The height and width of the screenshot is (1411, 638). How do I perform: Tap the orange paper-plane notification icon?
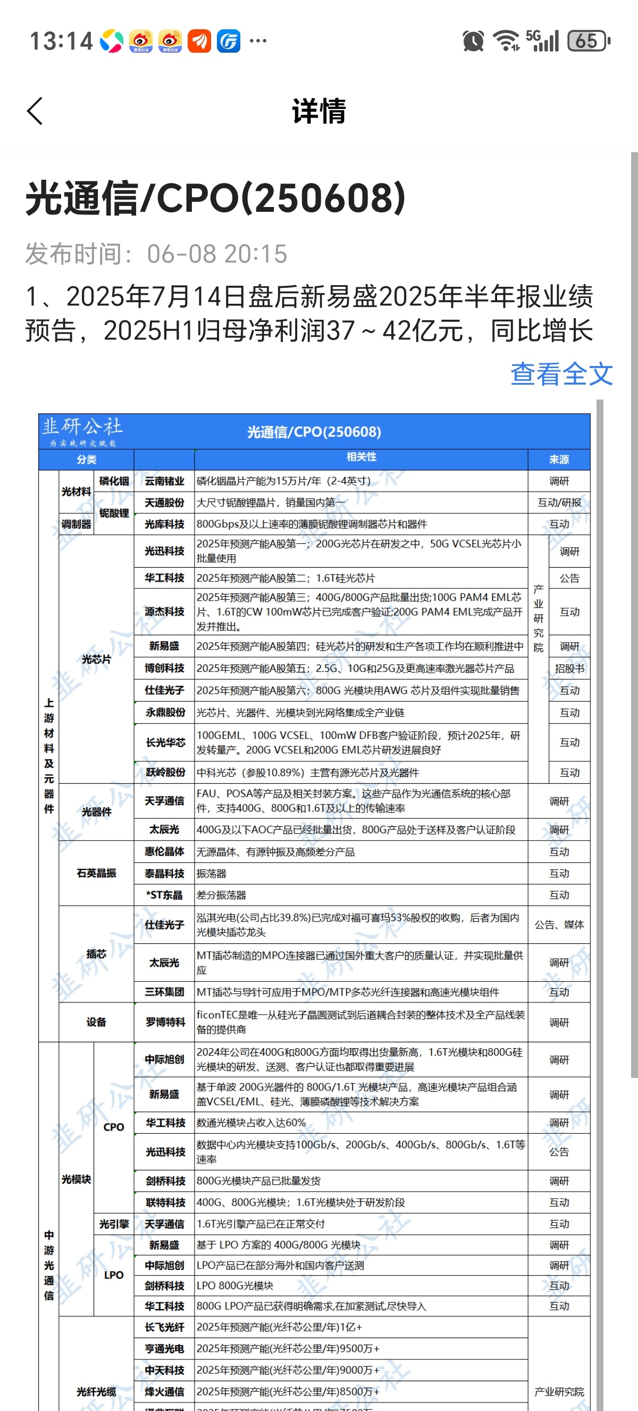[x=199, y=41]
